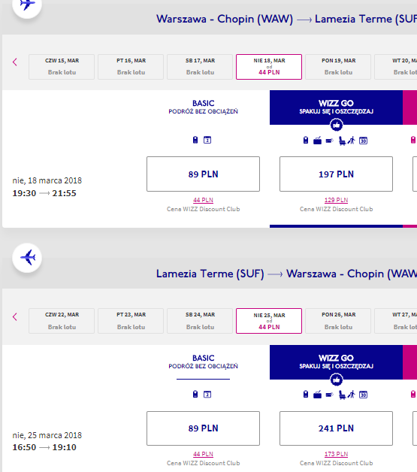
Task: Click the outbound WIZZ GO seat selection icon
Action: [x=342, y=141]
